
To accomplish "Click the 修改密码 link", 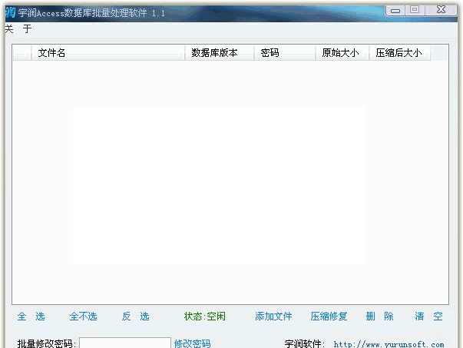I will tap(192, 343).
